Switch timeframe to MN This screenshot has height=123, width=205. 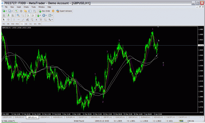(x=39, y=24)
